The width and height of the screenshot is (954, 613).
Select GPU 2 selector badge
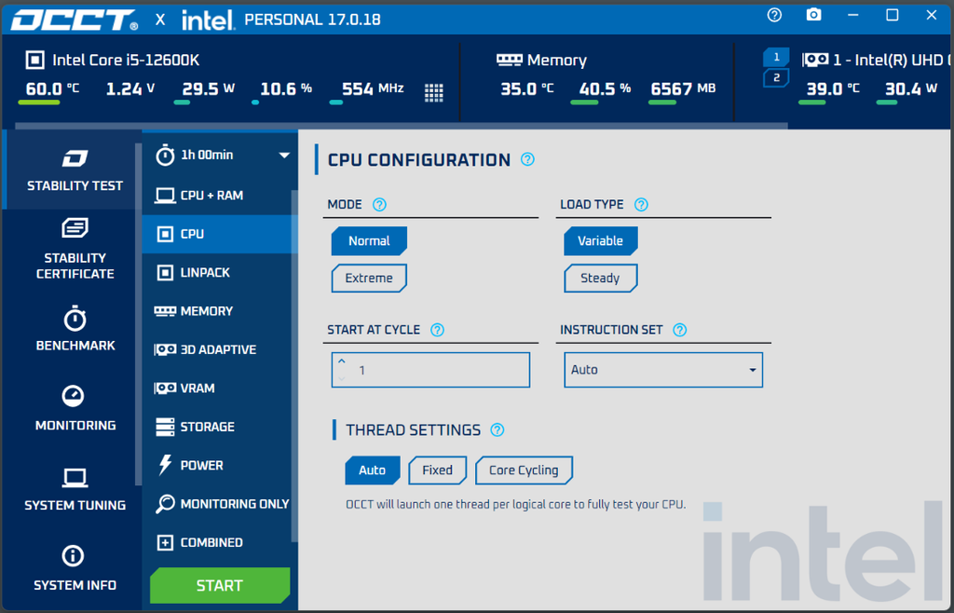coord(776,78)
